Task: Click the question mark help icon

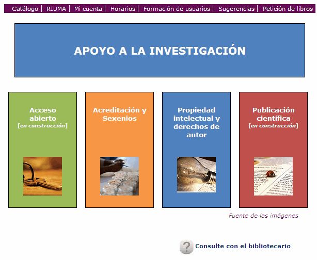Action: (186, 247)
